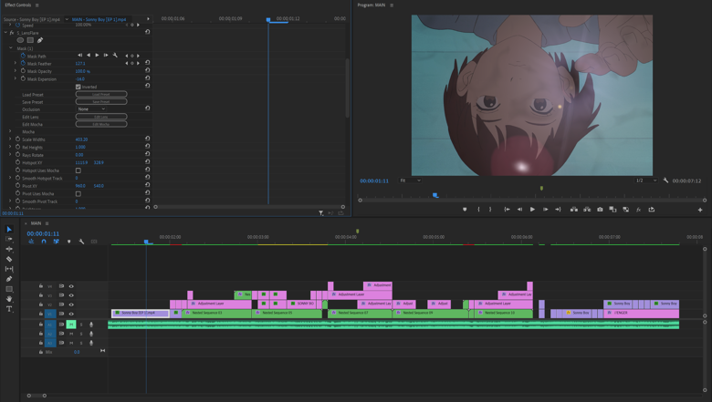This screenshot has height=402, width=712.
Task: Open the source clip dropdown chevron
Action: pos(67,19)
